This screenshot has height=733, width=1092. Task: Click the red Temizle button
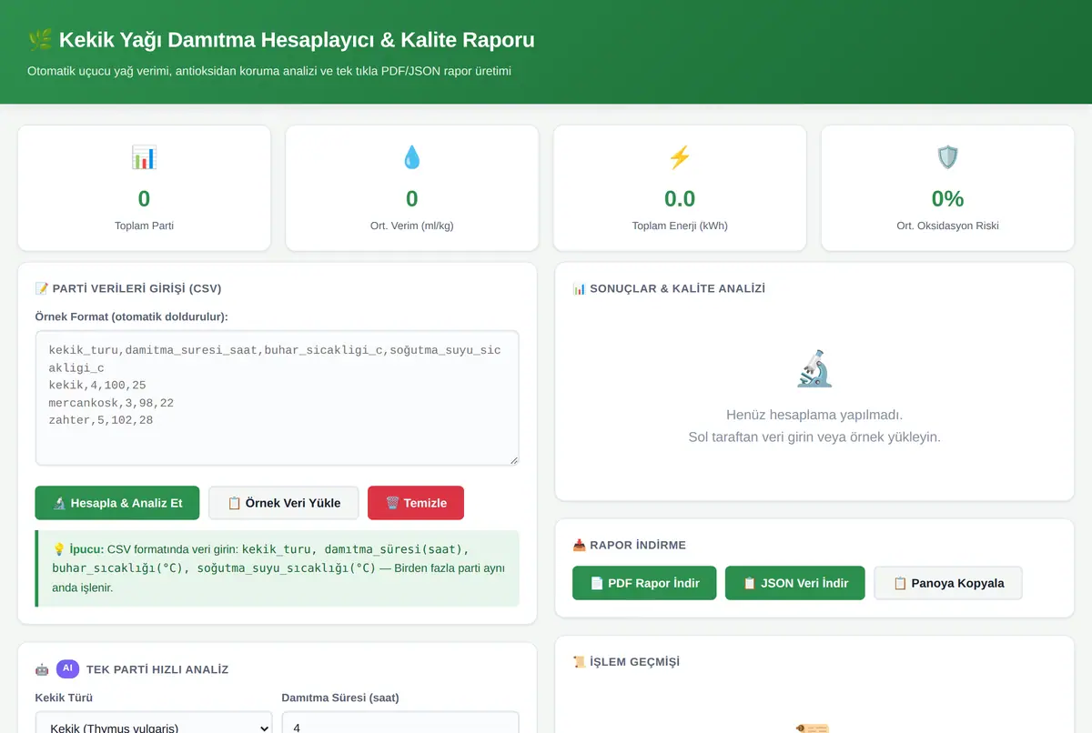[416, 503]
